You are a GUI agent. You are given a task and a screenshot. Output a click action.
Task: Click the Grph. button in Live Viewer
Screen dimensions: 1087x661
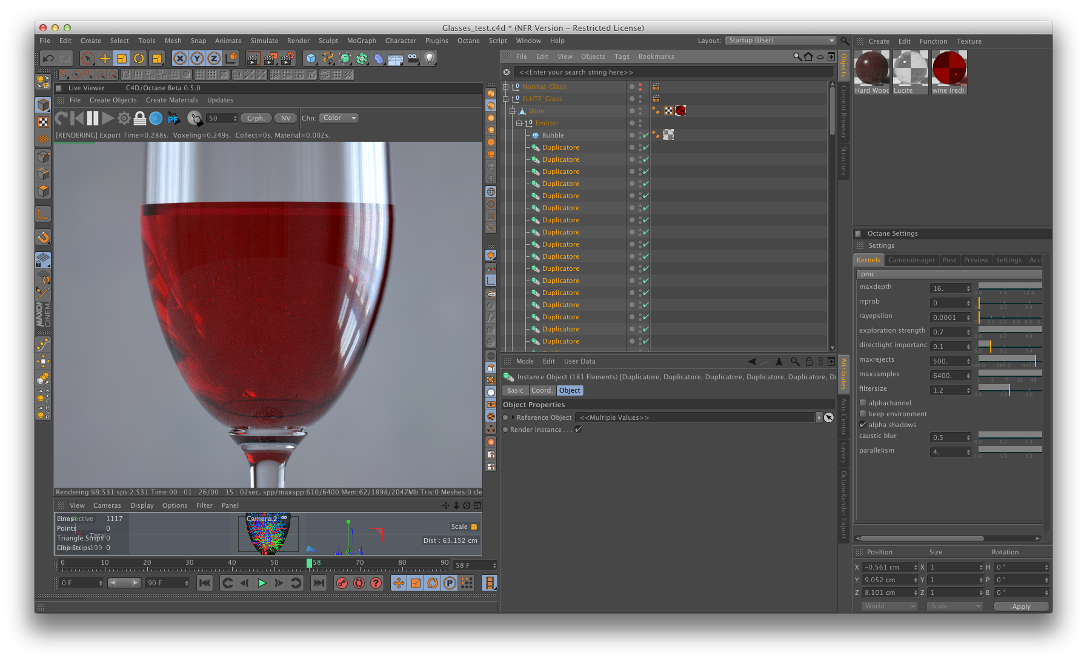(x=255, y=118)
